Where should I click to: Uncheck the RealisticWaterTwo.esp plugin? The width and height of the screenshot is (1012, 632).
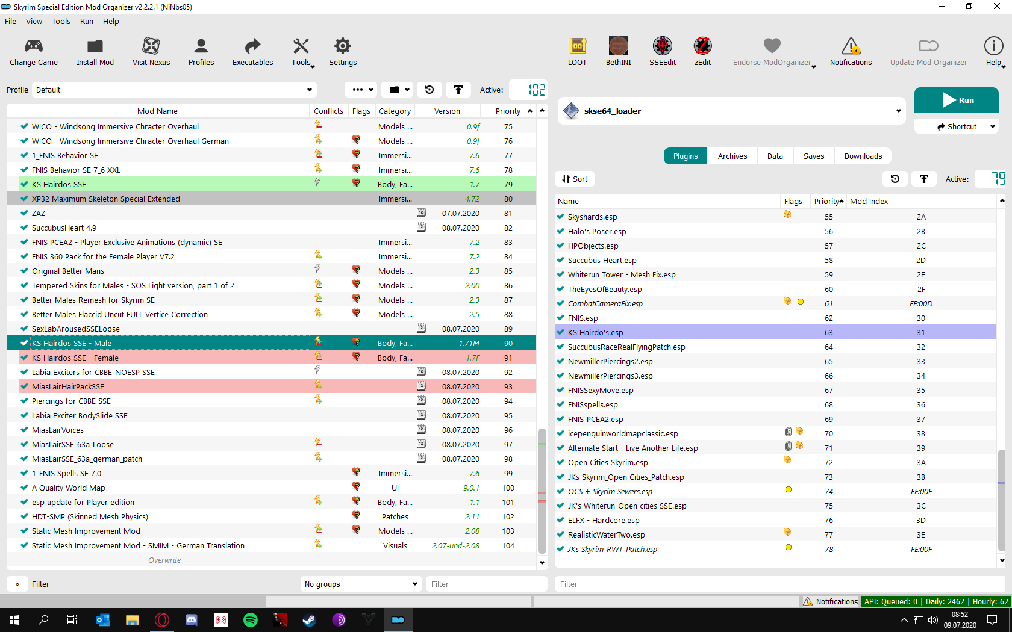[560, 534]
